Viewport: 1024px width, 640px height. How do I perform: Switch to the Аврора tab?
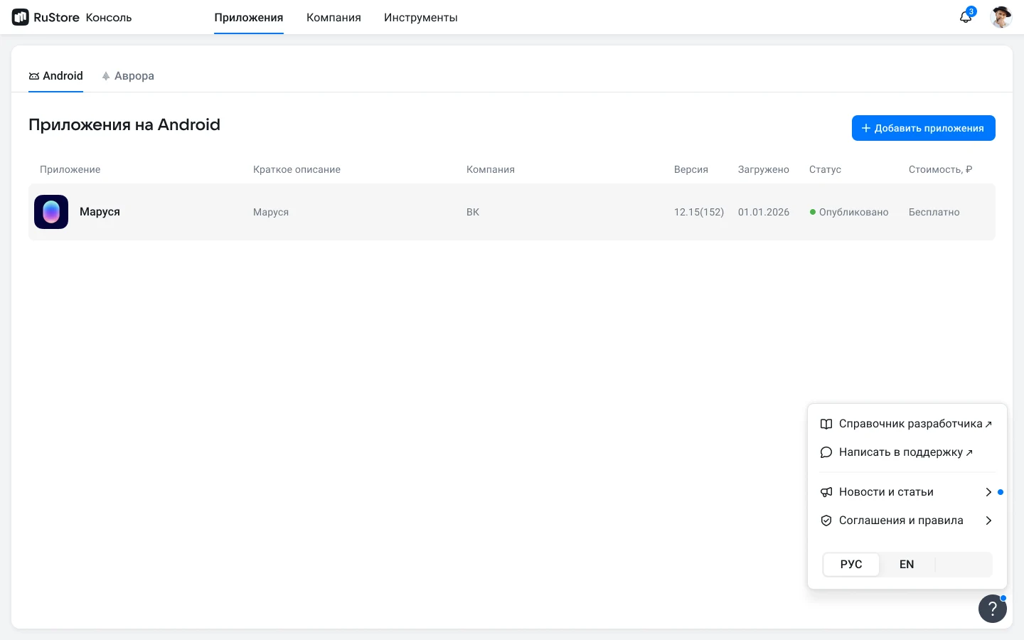[x=128, y=76]
